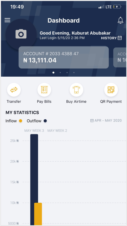Select the fourth account page dot
This screenshot has height=226, width=127.
point(74,73)
